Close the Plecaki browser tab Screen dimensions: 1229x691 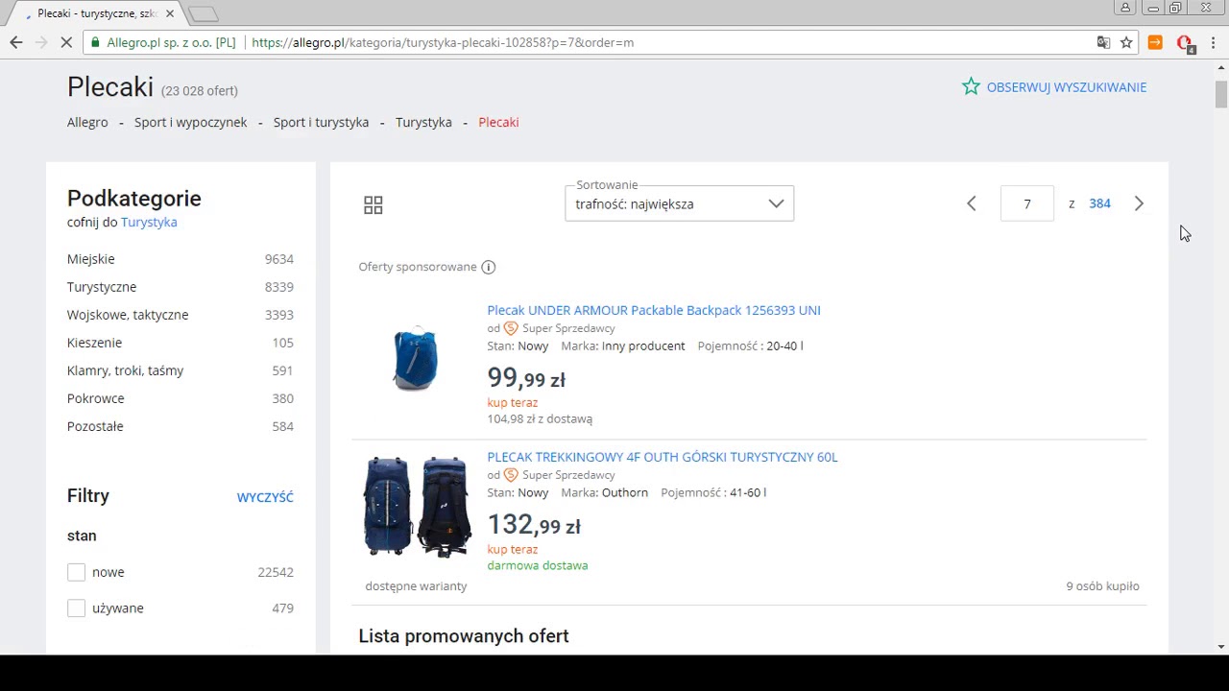point(170,13)
